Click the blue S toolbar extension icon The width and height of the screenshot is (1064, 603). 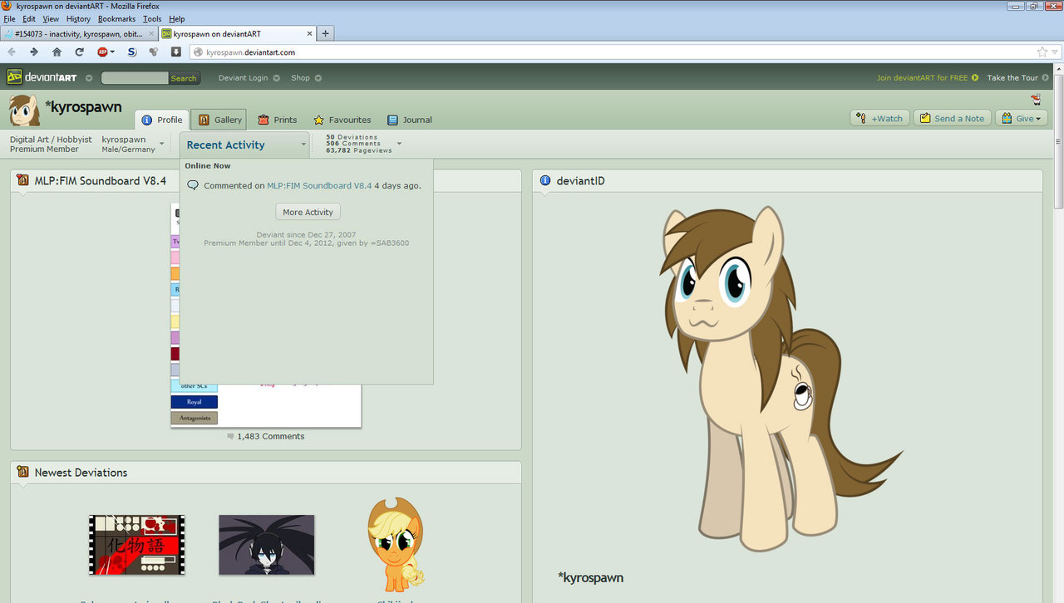pos(131,51)
